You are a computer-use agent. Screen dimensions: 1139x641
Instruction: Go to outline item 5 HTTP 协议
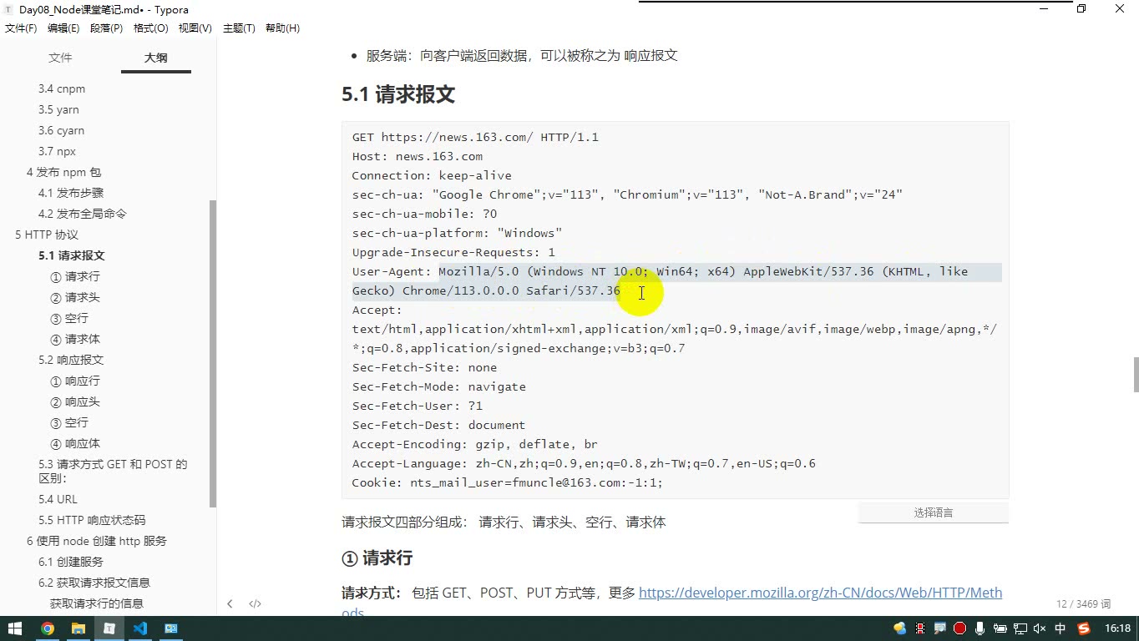[47, 235]
